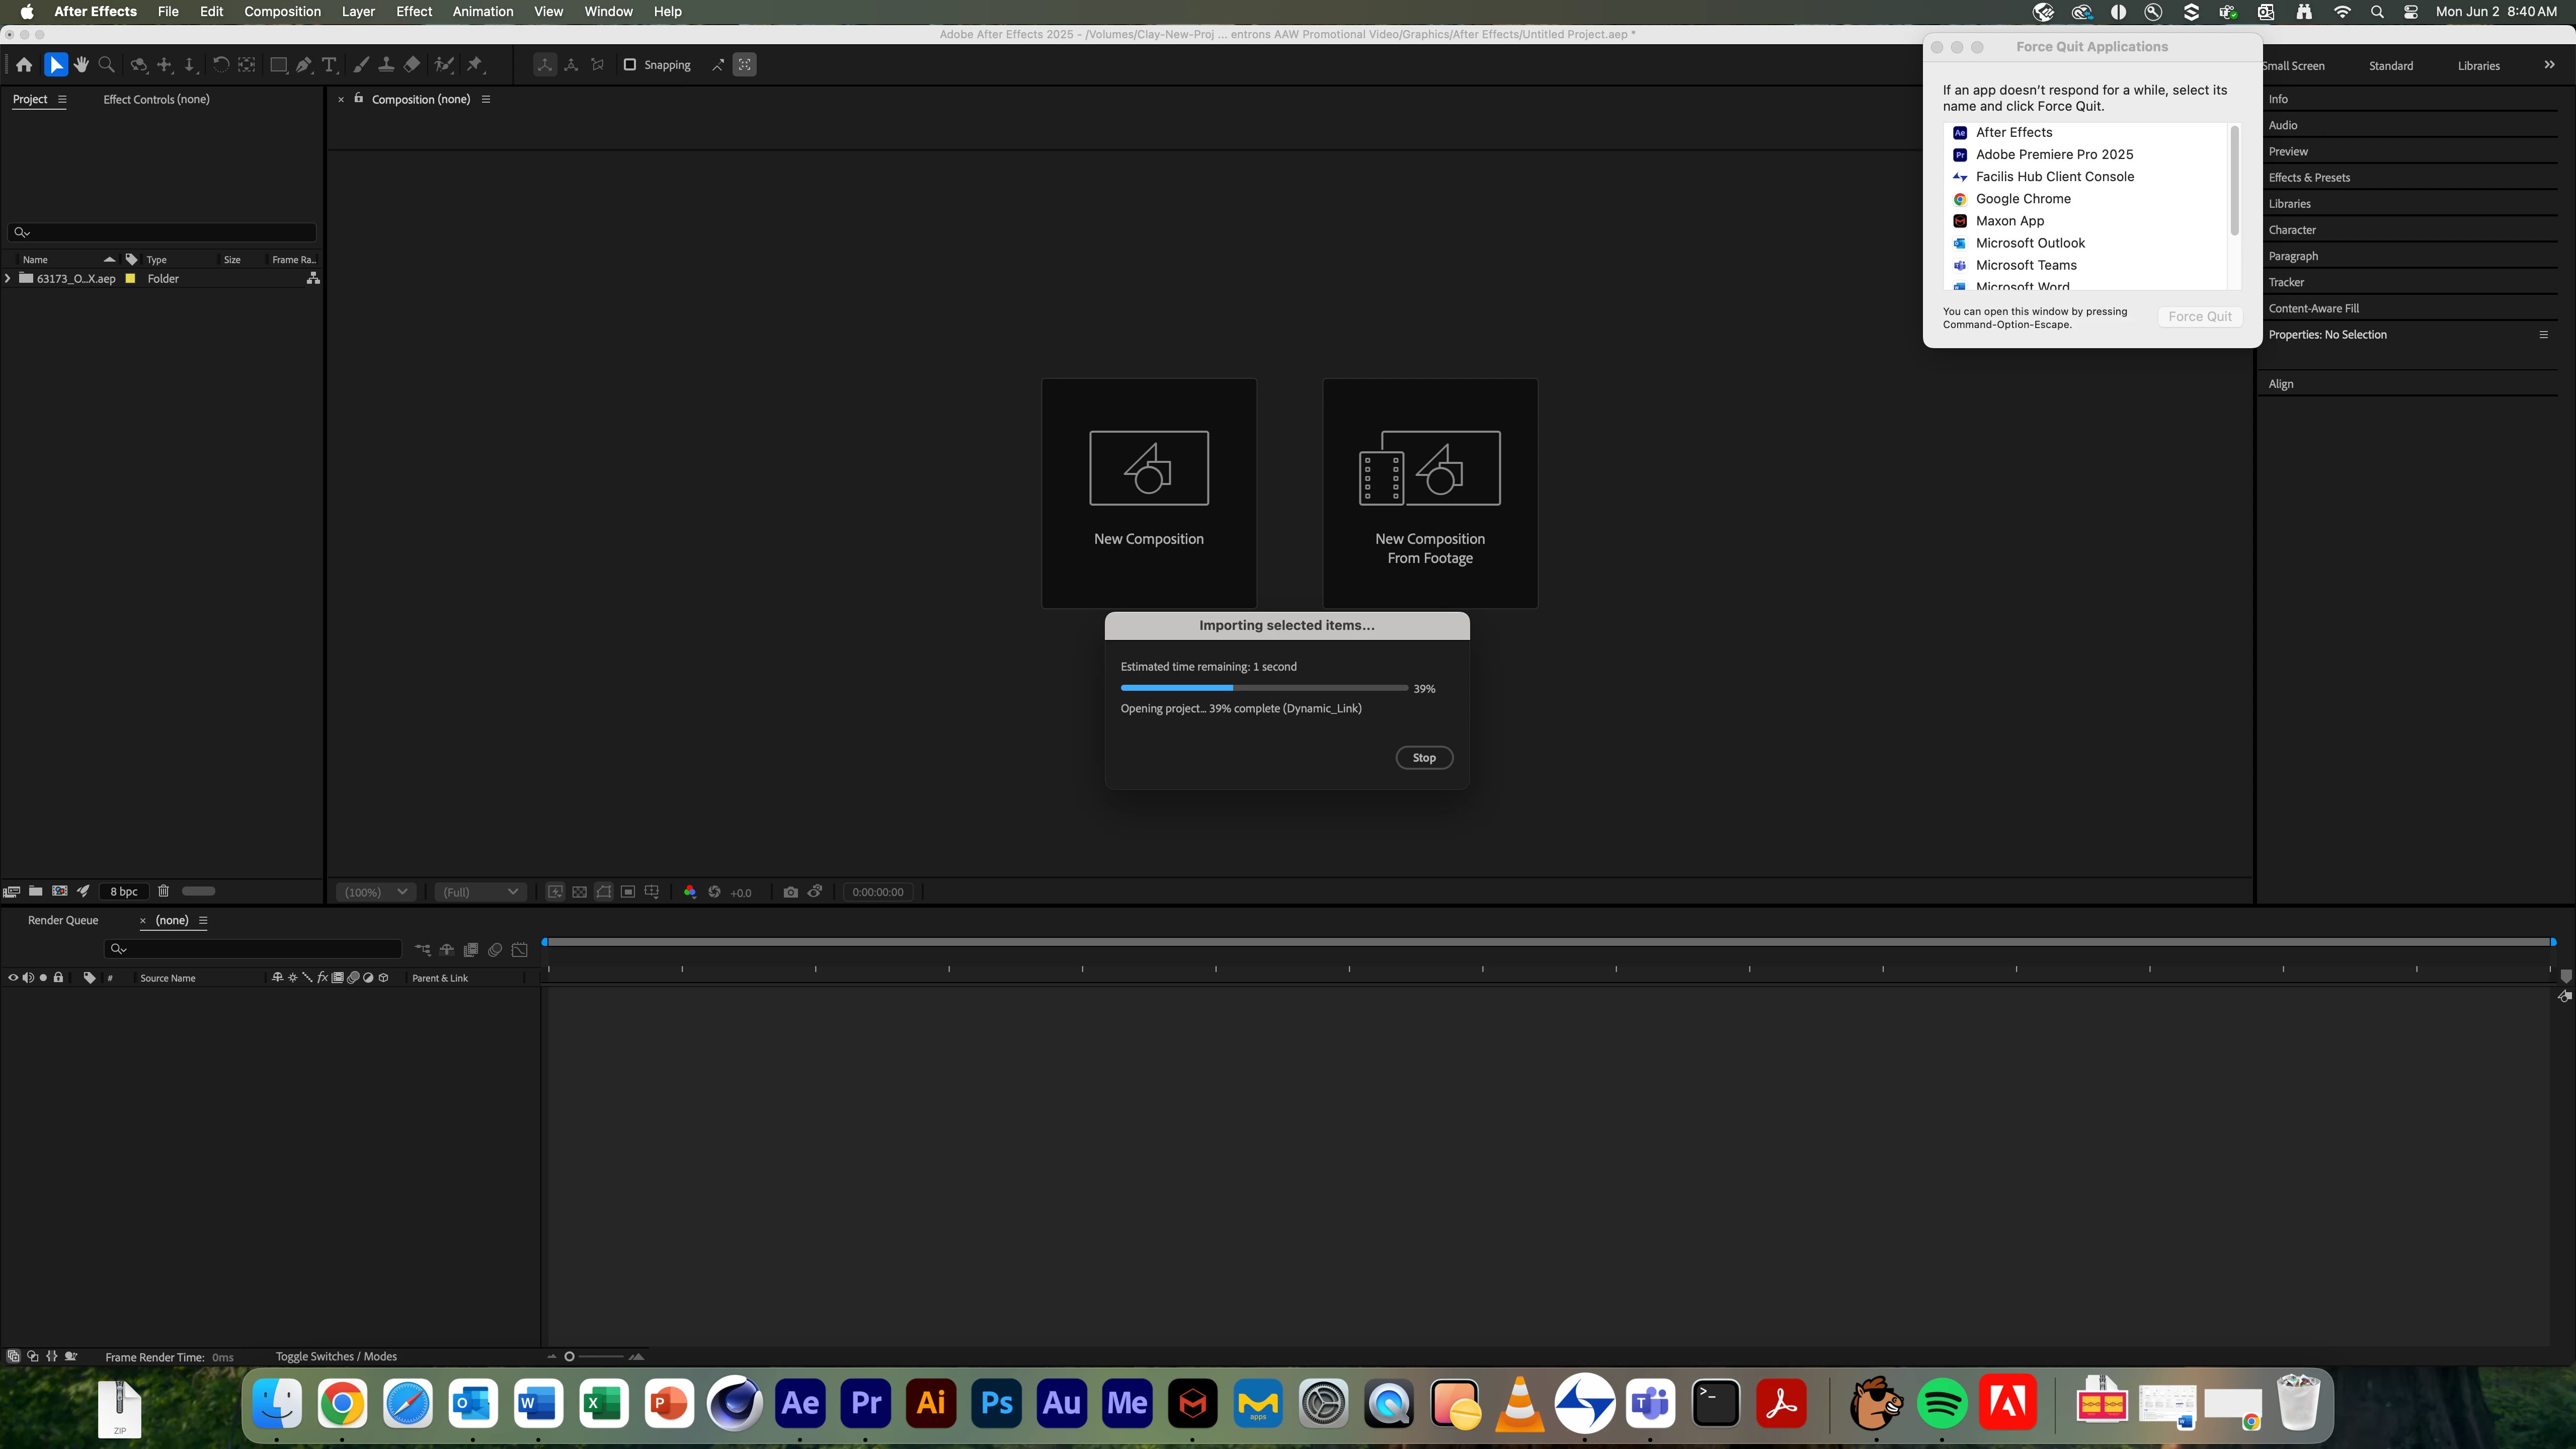
Task: Switch to the Render Queue tab
Action: (63, 920)
